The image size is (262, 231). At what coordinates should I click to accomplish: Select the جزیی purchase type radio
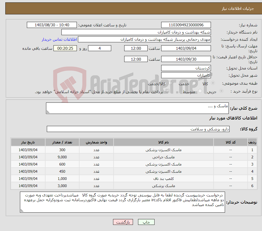(221, 91)
